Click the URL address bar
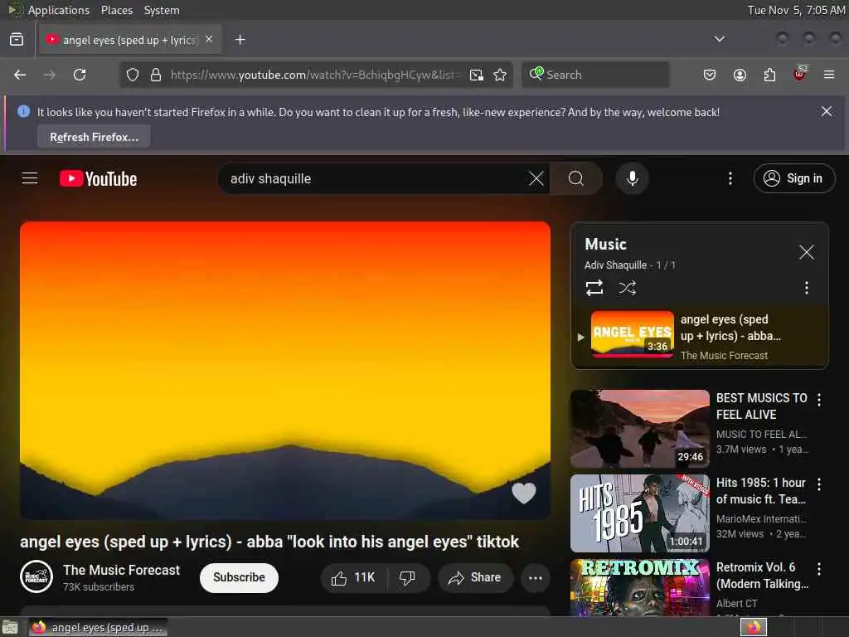The height and width of the screenshot is (637, 849). coord(314,75)
